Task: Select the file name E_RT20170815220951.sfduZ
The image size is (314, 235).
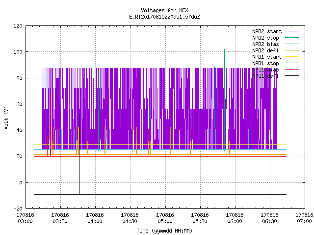Action: pos(164,17)
